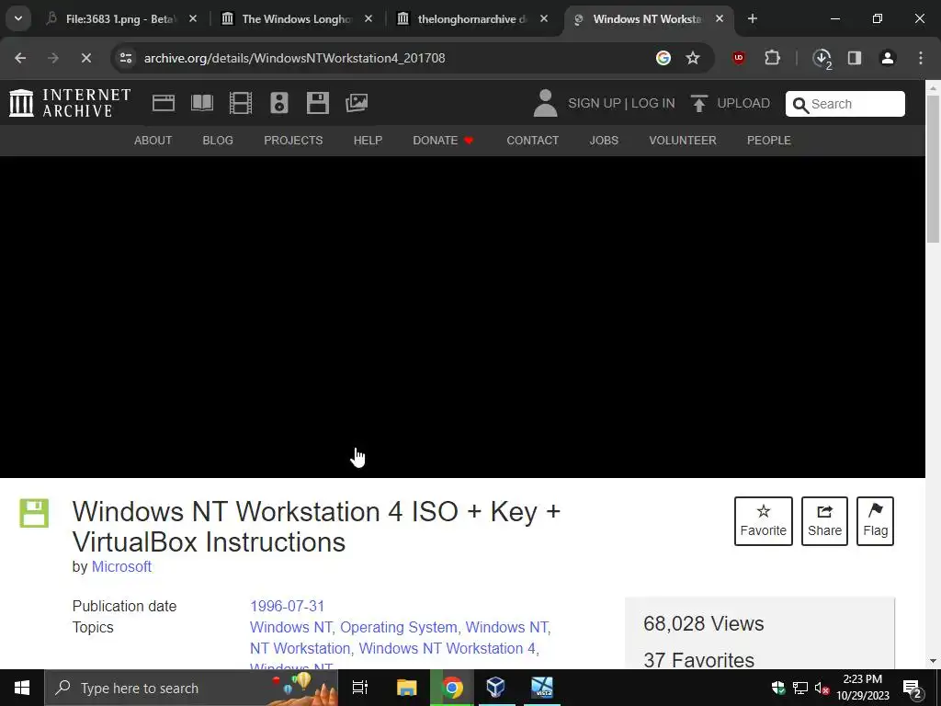941x706 pixels.
Task: Open the DONATE menu item
Action: (x=443, y=141)
